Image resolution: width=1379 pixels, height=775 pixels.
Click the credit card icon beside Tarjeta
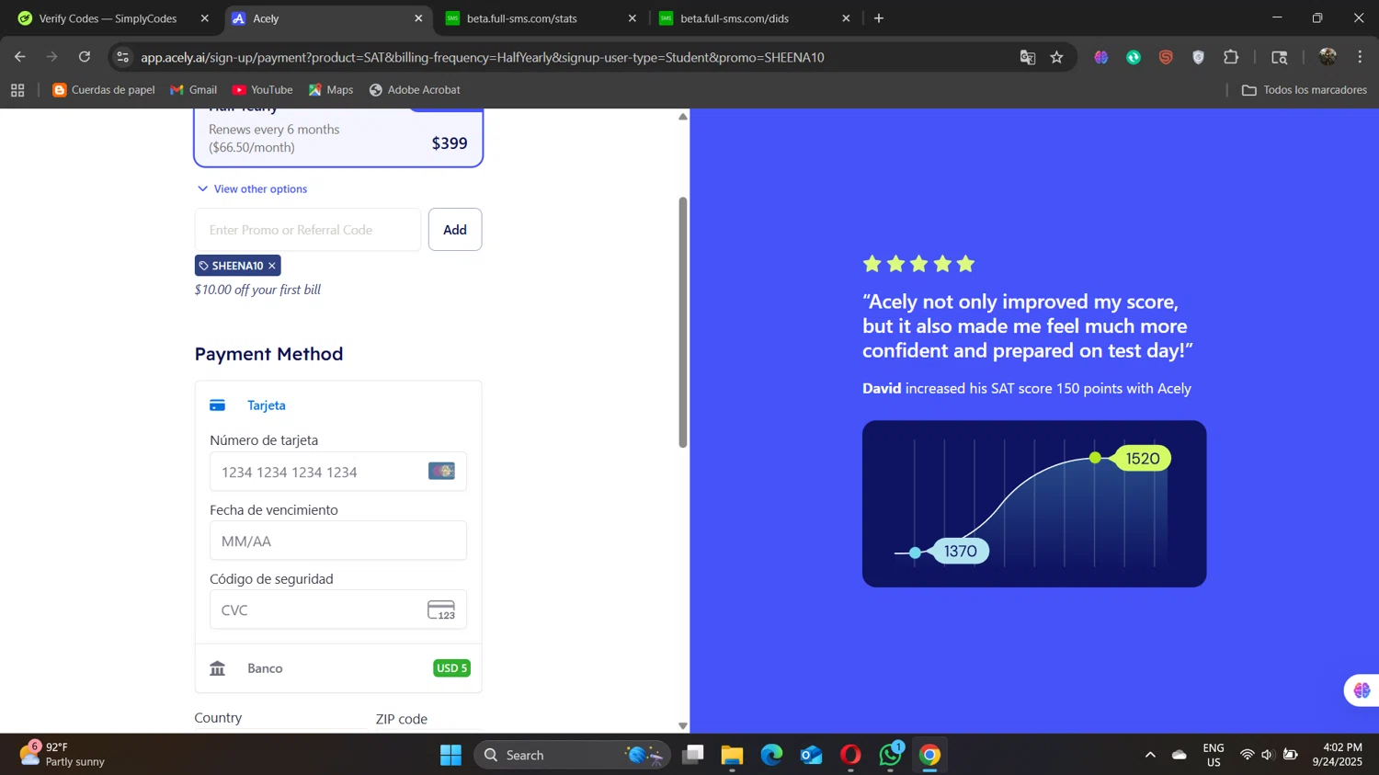(218, 405)
